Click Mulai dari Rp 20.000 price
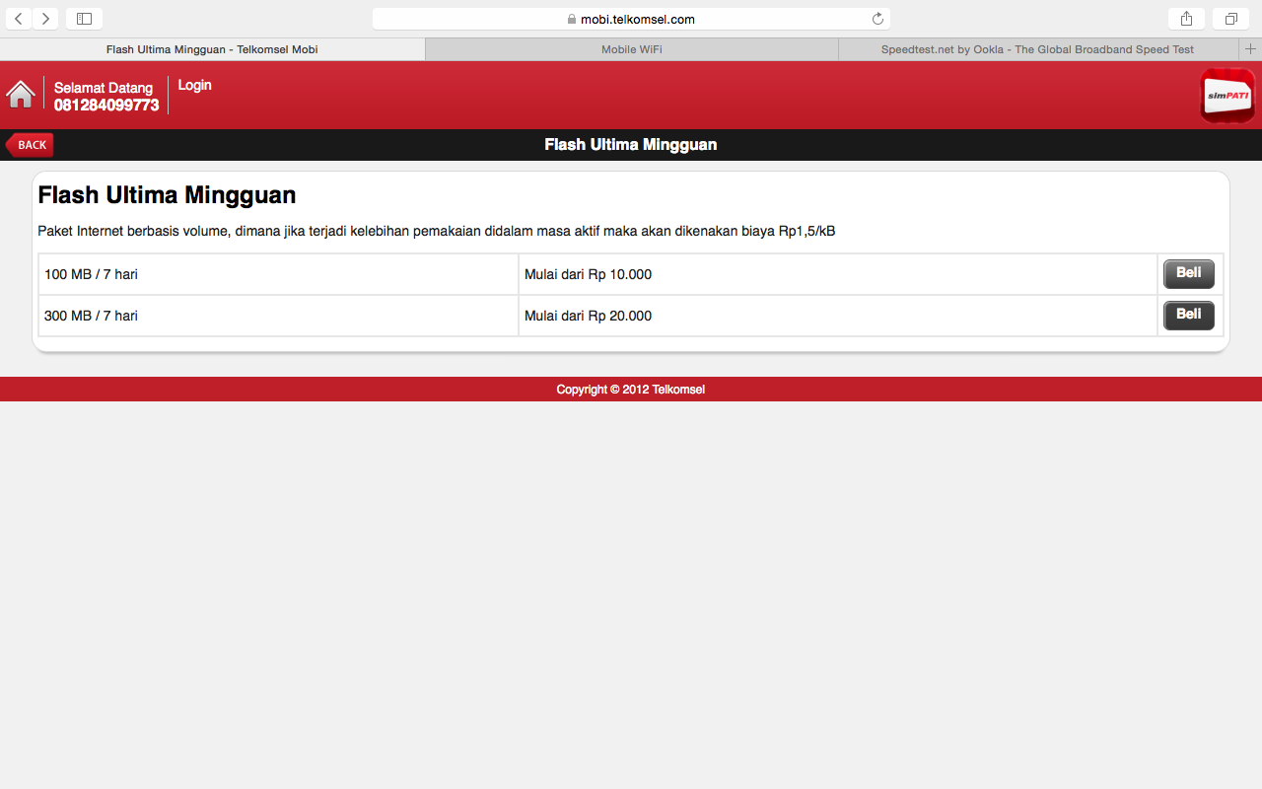 click(x=588, y=316)
